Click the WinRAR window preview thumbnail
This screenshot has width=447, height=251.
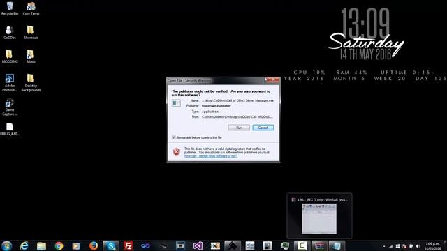click(x=319, y=218)
